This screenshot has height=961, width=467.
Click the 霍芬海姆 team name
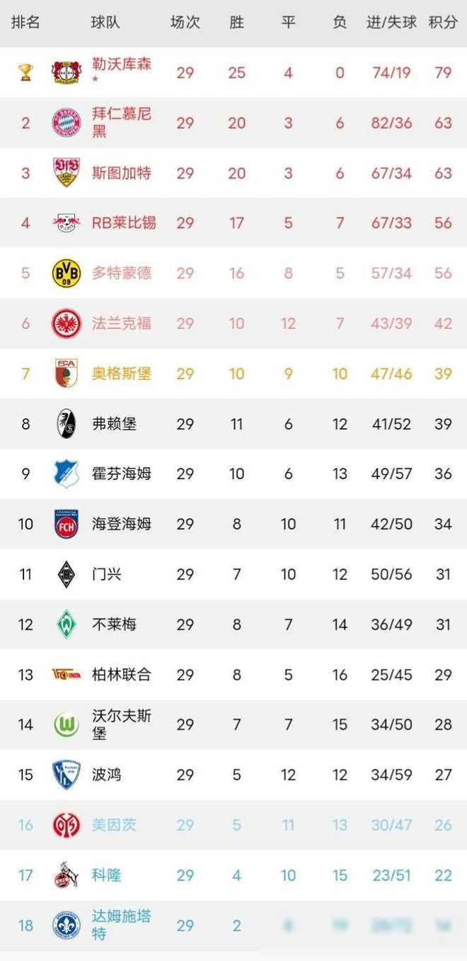click(x=122, y=474)
